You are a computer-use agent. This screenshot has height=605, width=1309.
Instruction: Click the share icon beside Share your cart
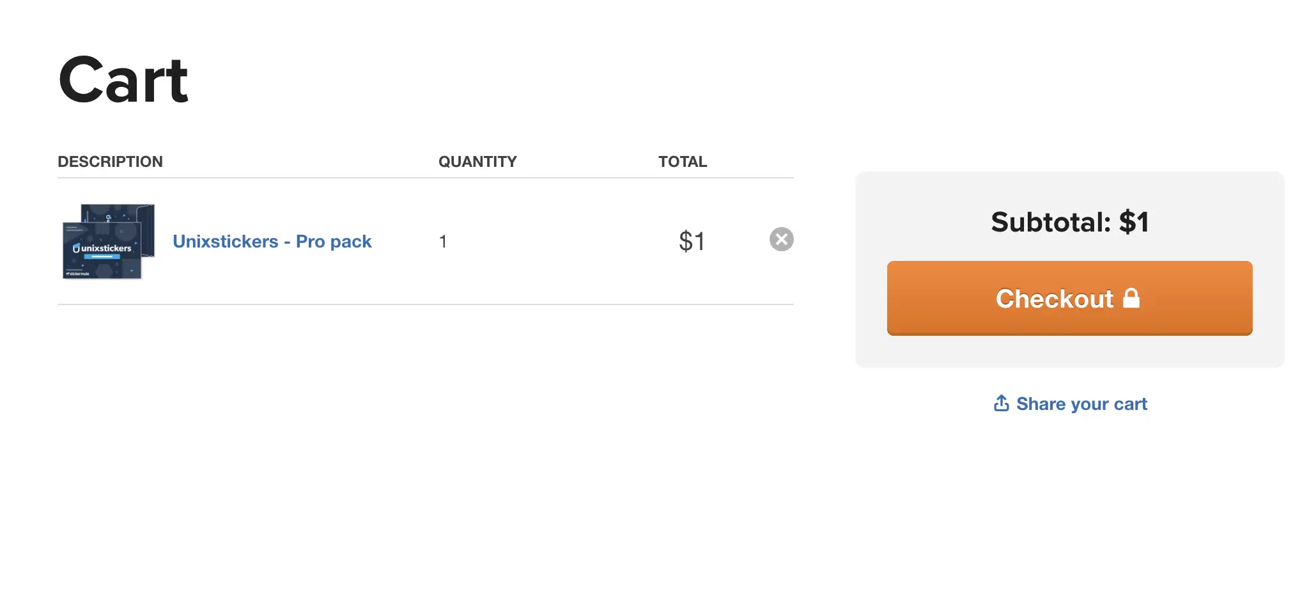point(1001,403)
